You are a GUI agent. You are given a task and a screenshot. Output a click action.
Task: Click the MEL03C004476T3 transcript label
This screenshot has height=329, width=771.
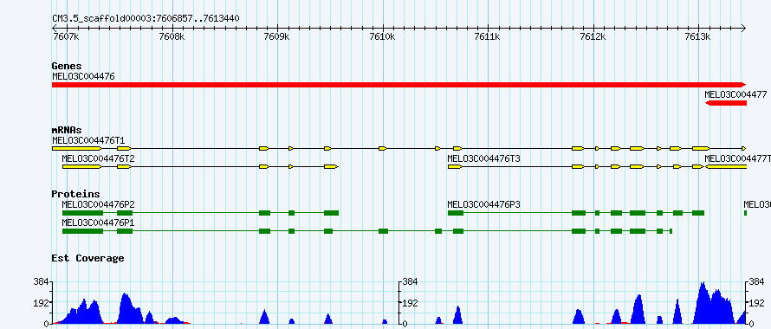[483, 158]
